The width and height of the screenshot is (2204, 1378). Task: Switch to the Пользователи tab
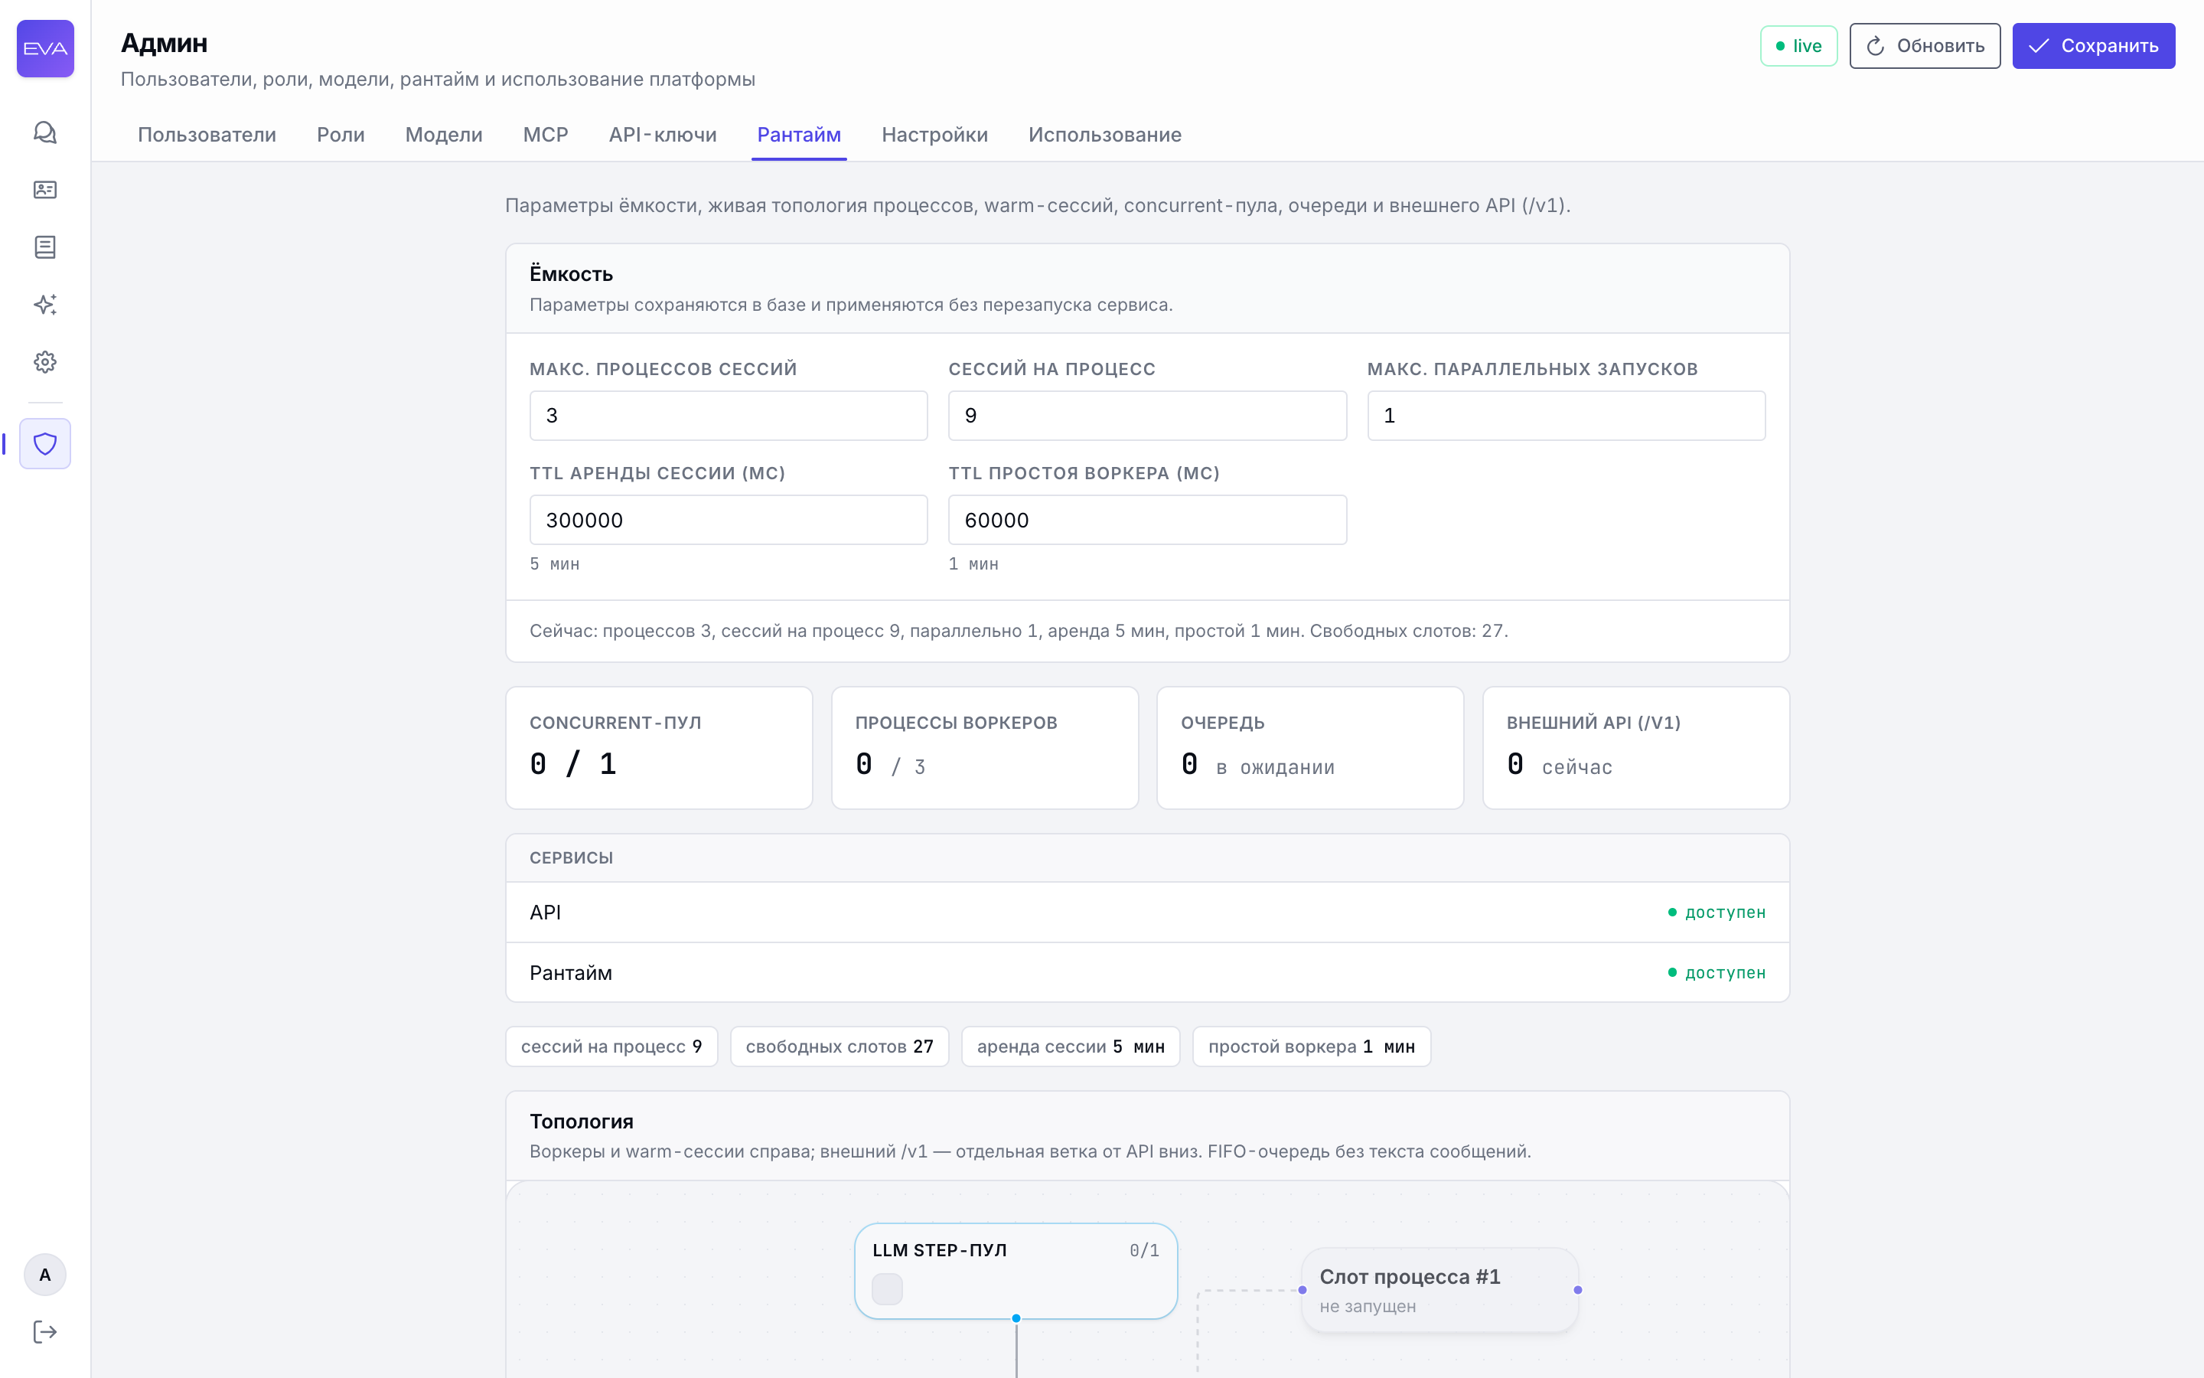coord(207,135)
